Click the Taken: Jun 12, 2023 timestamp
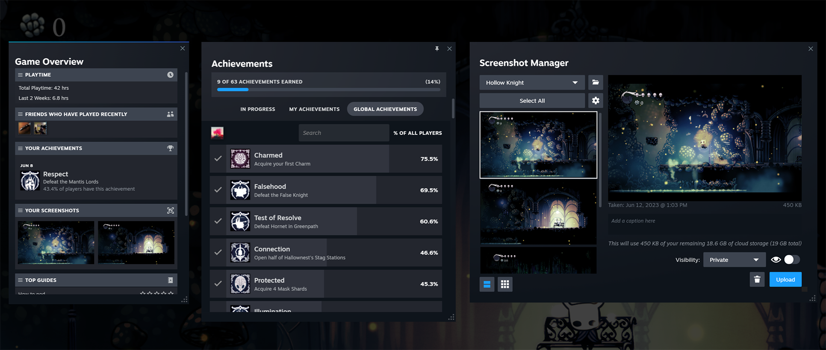826x350 pixels. [648, 205]
